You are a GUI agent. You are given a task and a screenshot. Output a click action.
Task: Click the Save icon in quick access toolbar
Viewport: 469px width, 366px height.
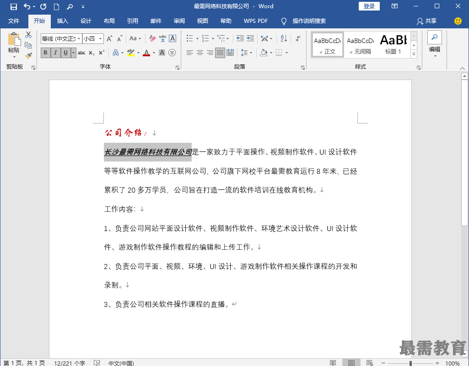[13, 6]
